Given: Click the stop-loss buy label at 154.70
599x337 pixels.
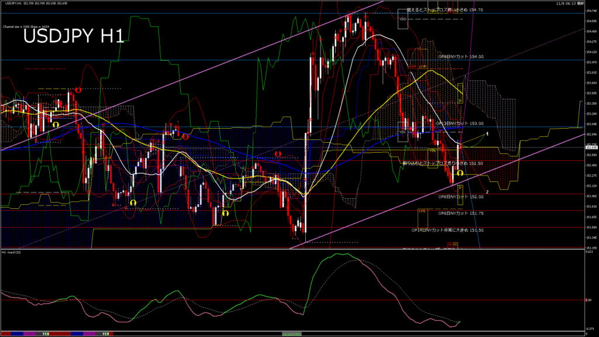Looking at the screenshot, I should (445, 10).
